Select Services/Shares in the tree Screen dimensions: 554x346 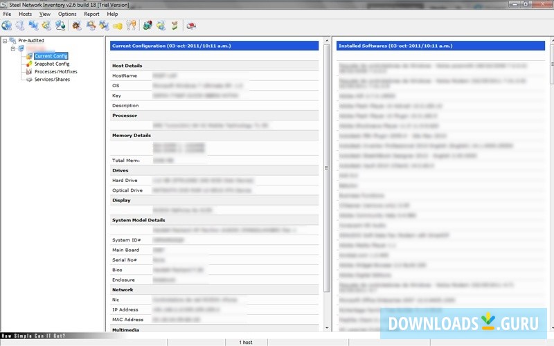(53, 80)
